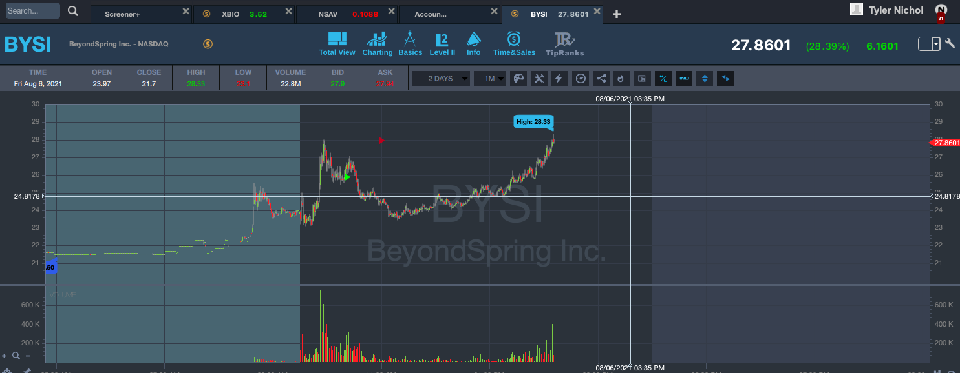Close the Screener+ tab
Image resolution: width=960 pixels, height=373 pixels.
point(186,12)
